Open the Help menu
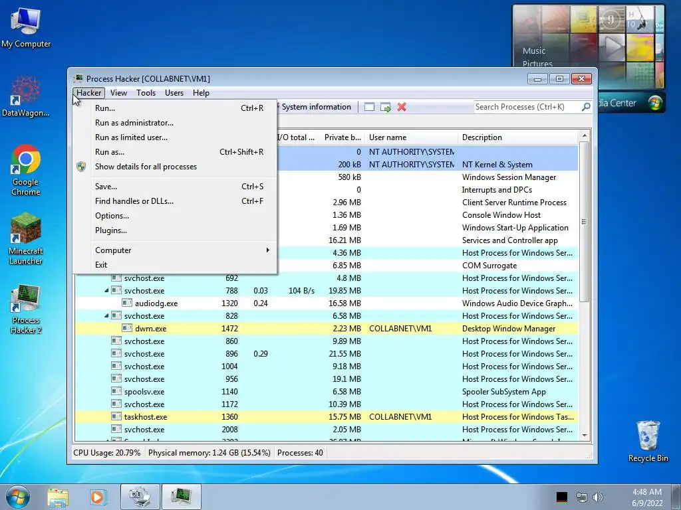This screenshot has height=510, width=681. coord(201,93)
